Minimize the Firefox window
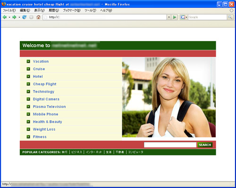The height and width of the screenshot is (188, 236). click(x=220, y=4)
